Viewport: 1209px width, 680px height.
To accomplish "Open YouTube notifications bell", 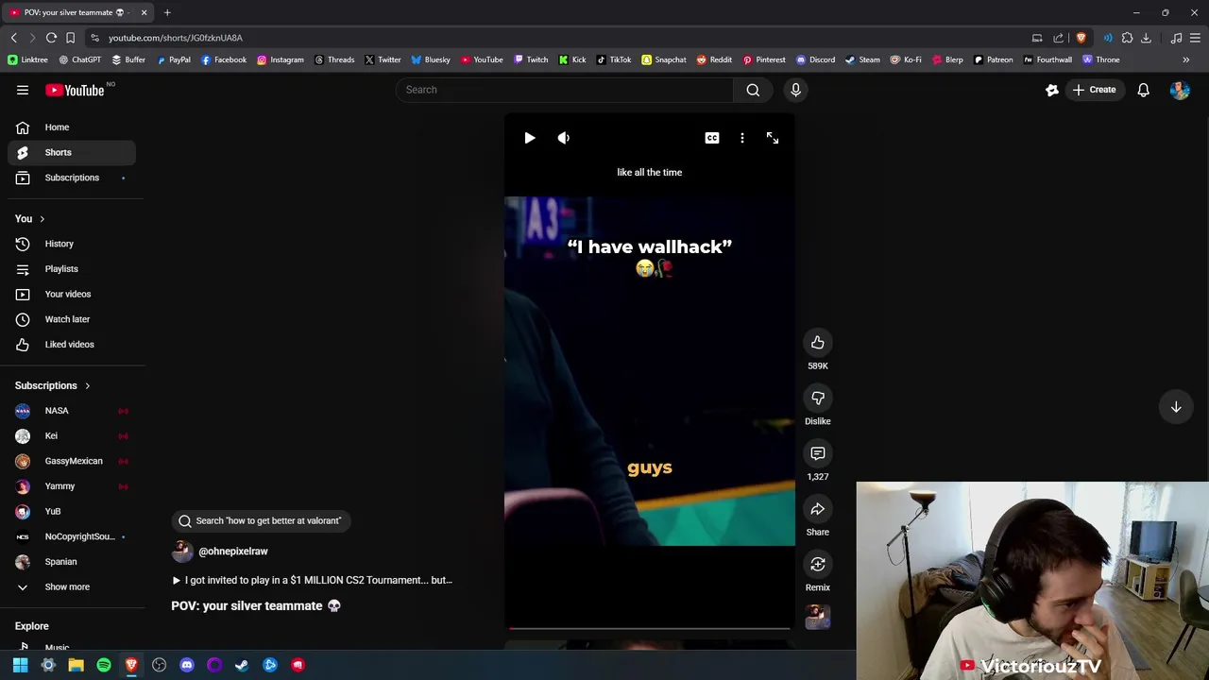I will point(1143,90).
